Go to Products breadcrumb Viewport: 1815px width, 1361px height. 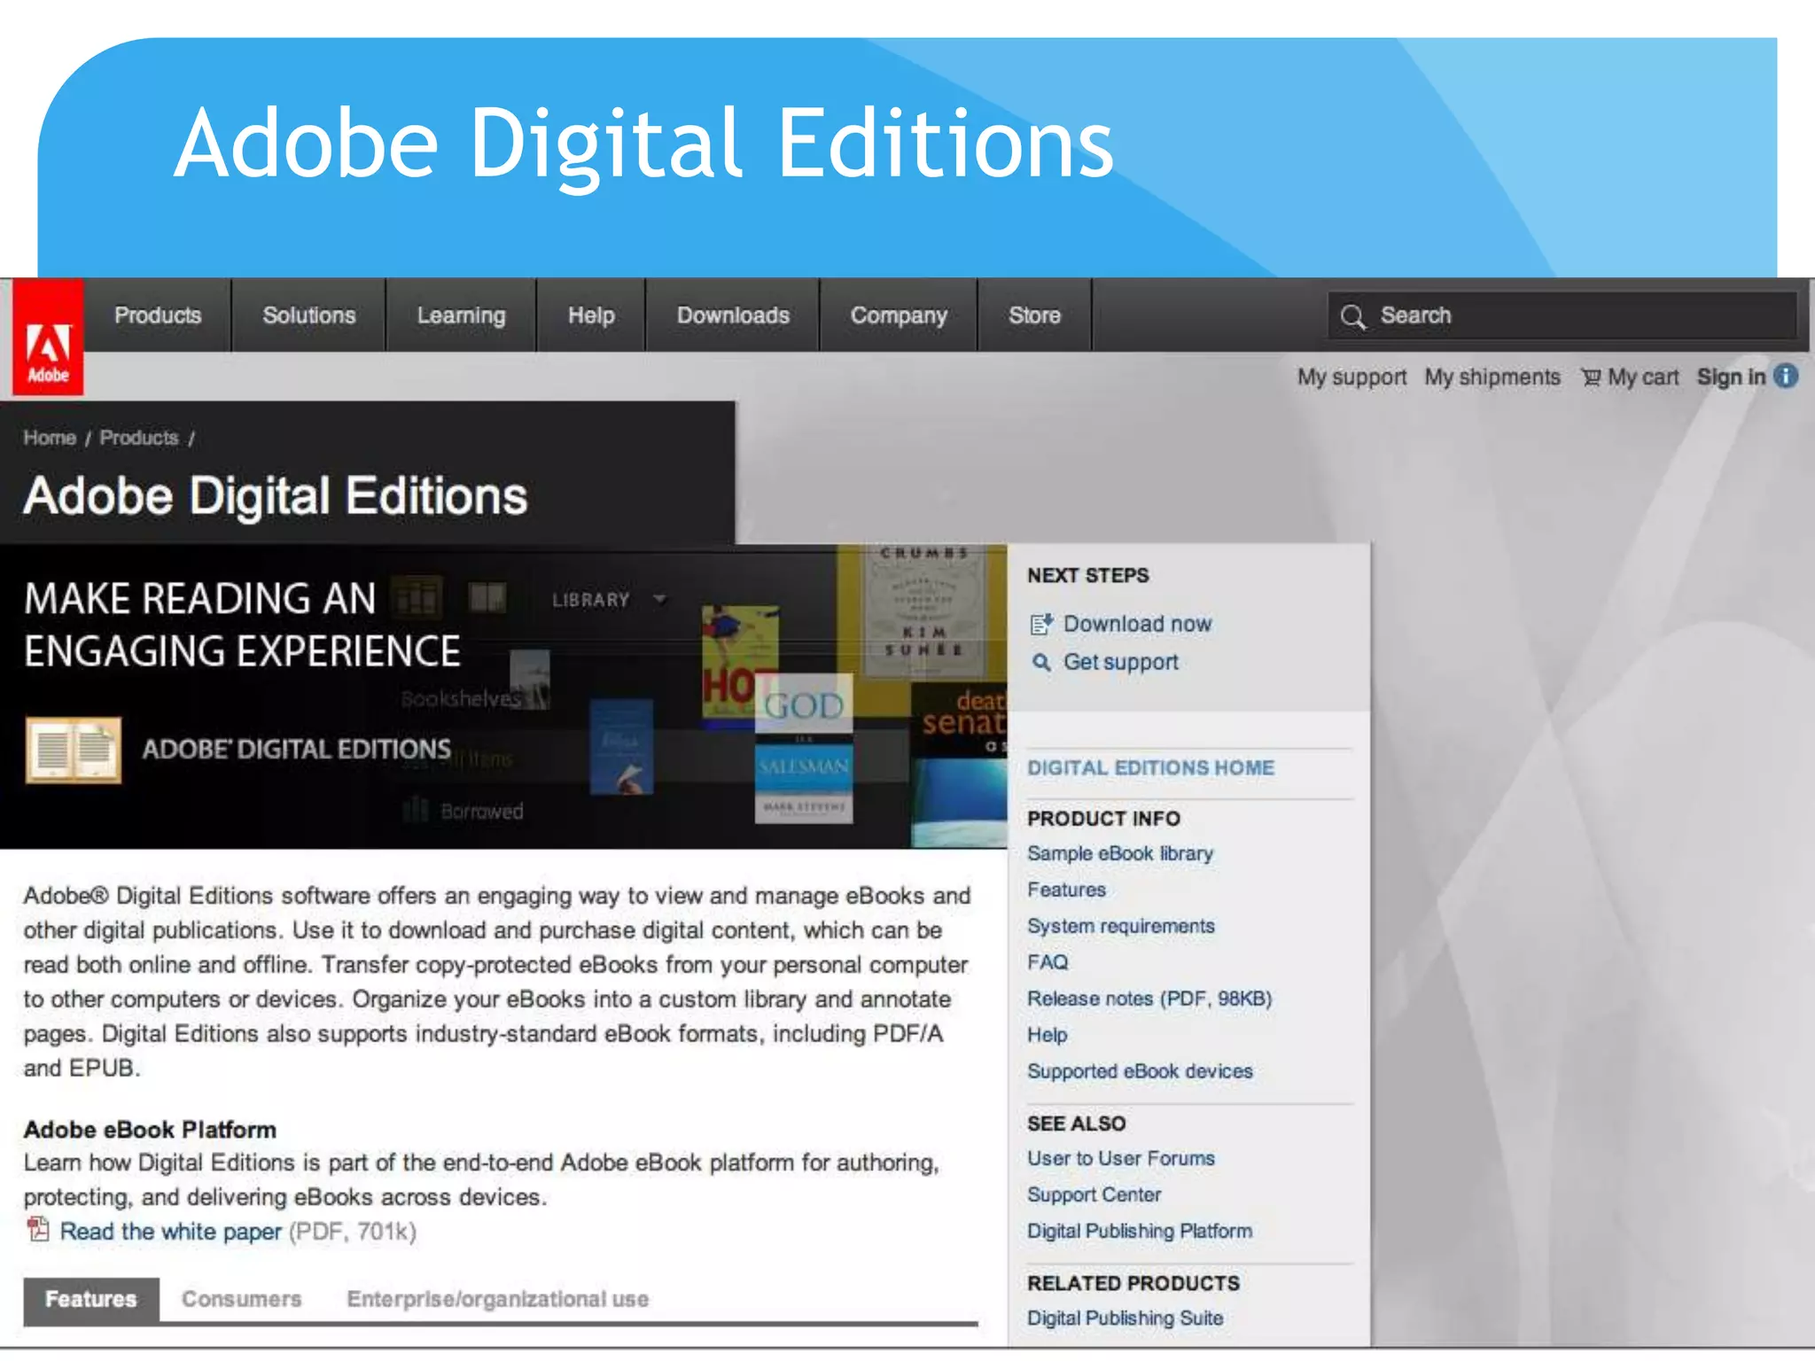[139, 438]
